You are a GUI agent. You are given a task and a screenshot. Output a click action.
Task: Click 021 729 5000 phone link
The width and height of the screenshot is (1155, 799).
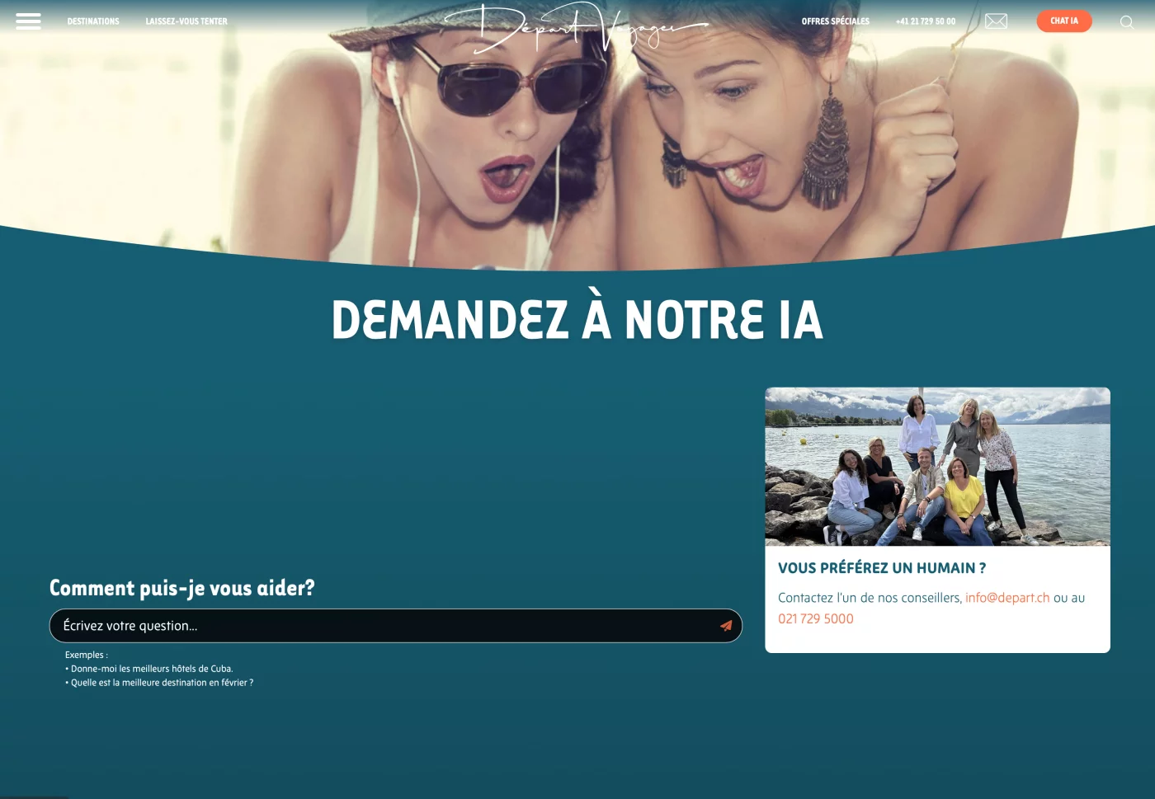click(816, 618)
